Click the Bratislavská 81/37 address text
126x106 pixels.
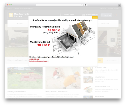click(92, 14)
